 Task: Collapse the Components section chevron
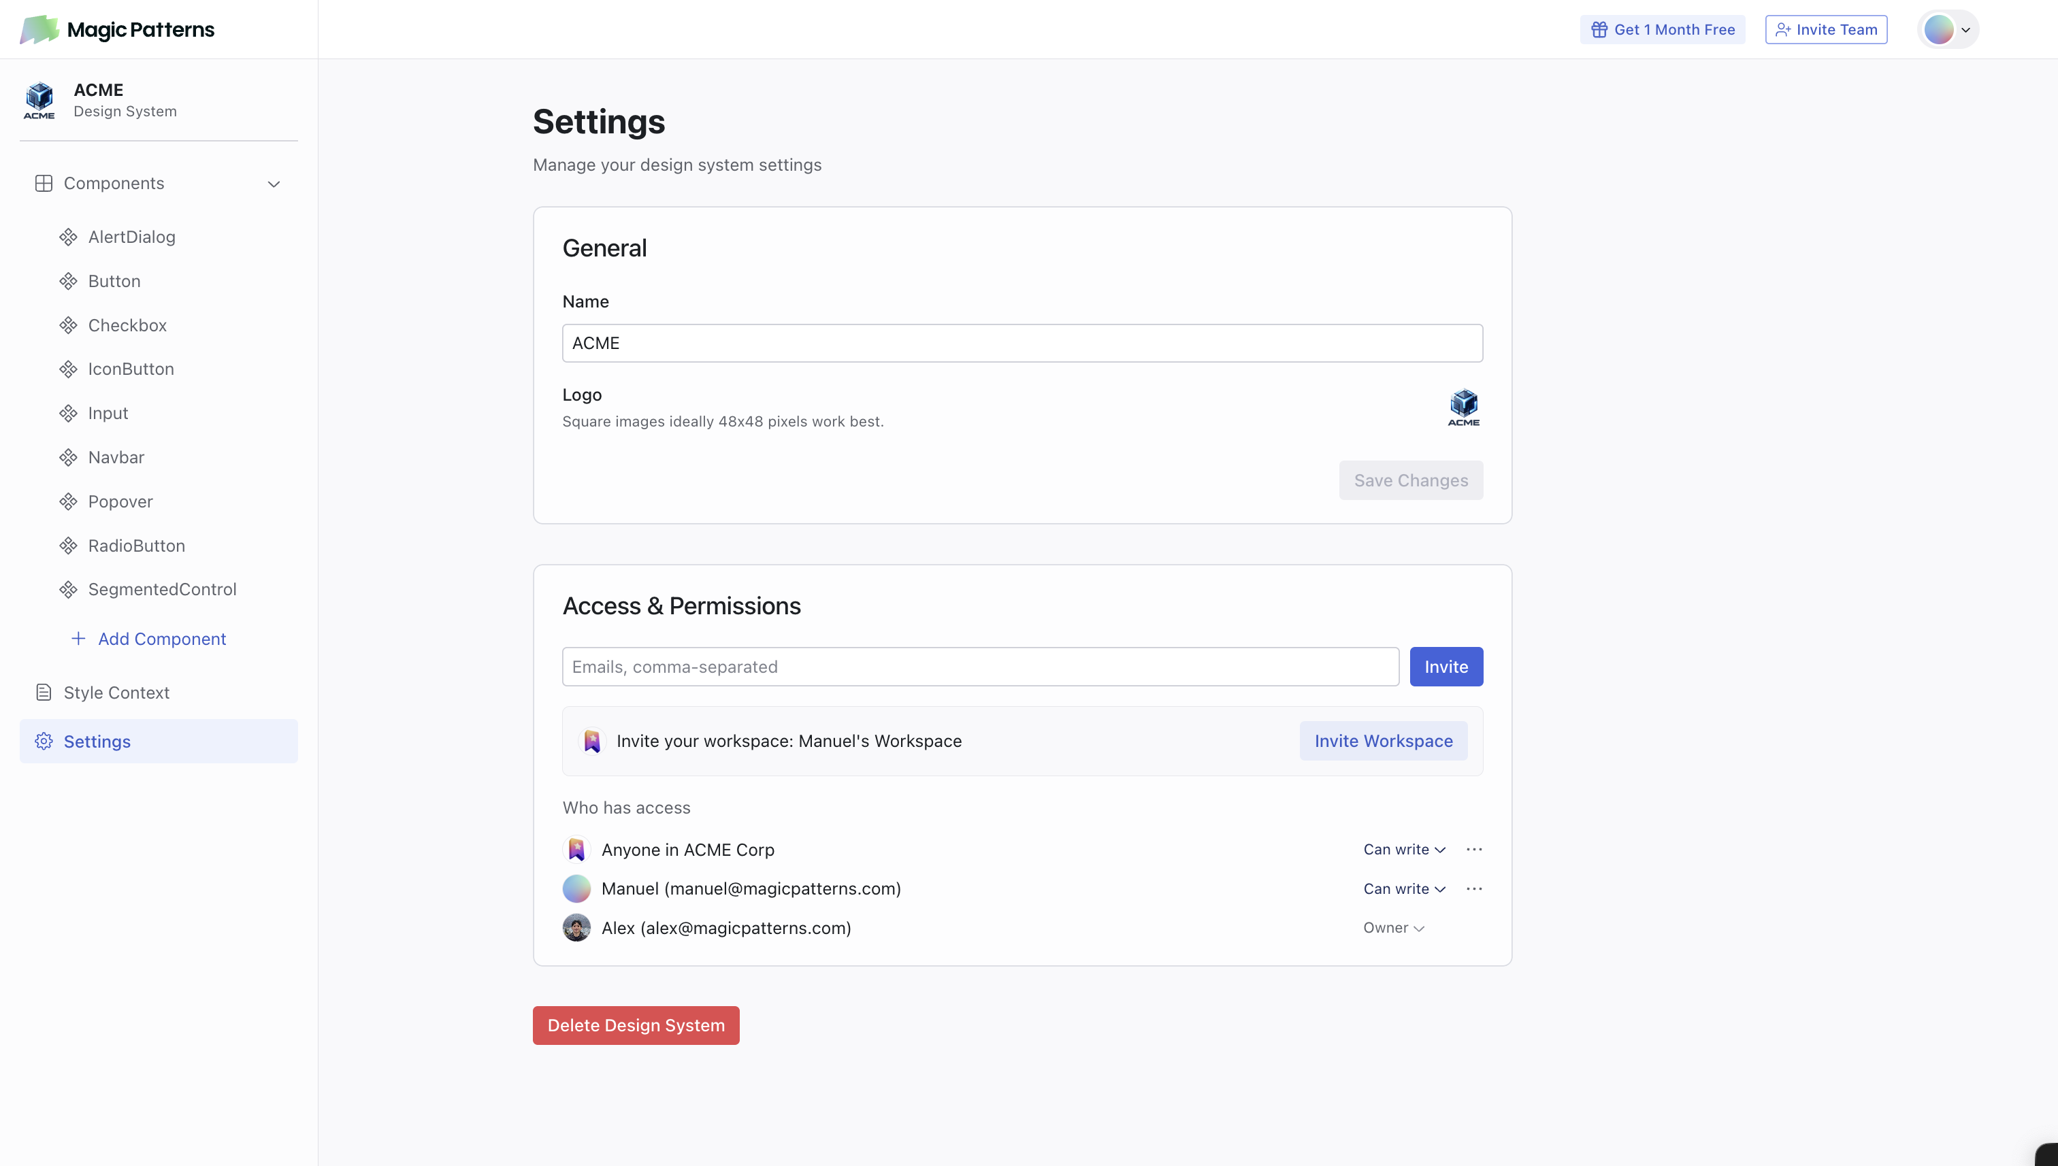274,184
